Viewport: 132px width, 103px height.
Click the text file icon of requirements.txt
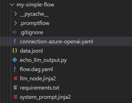click(x=15, y=88)
